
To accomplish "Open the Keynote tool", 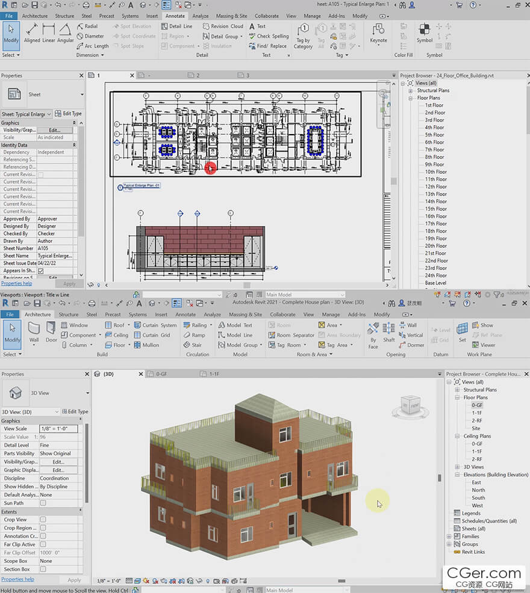I will tap(378, 32).
